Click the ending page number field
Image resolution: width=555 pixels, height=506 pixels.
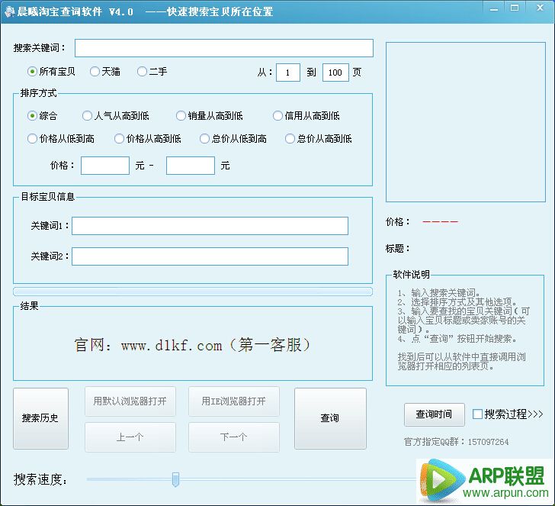click(x=335, y=73)
